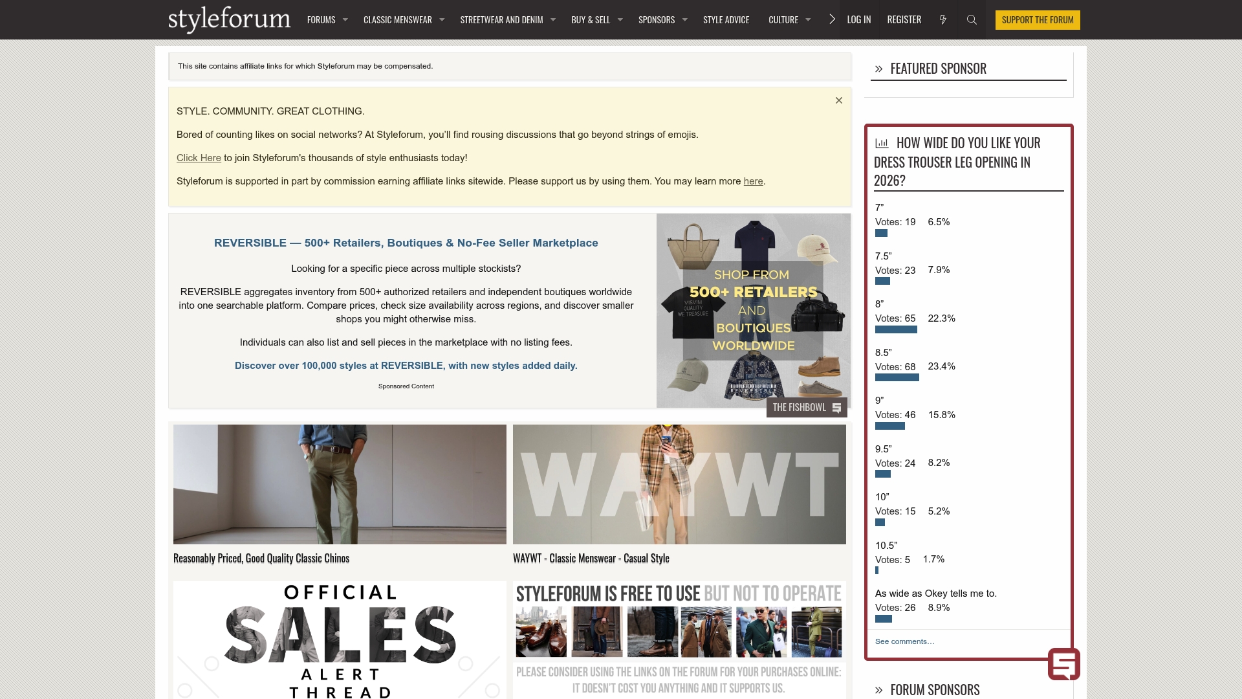
Task: Click the '22.3%' poll percentage
Action: tap(941, 318)
